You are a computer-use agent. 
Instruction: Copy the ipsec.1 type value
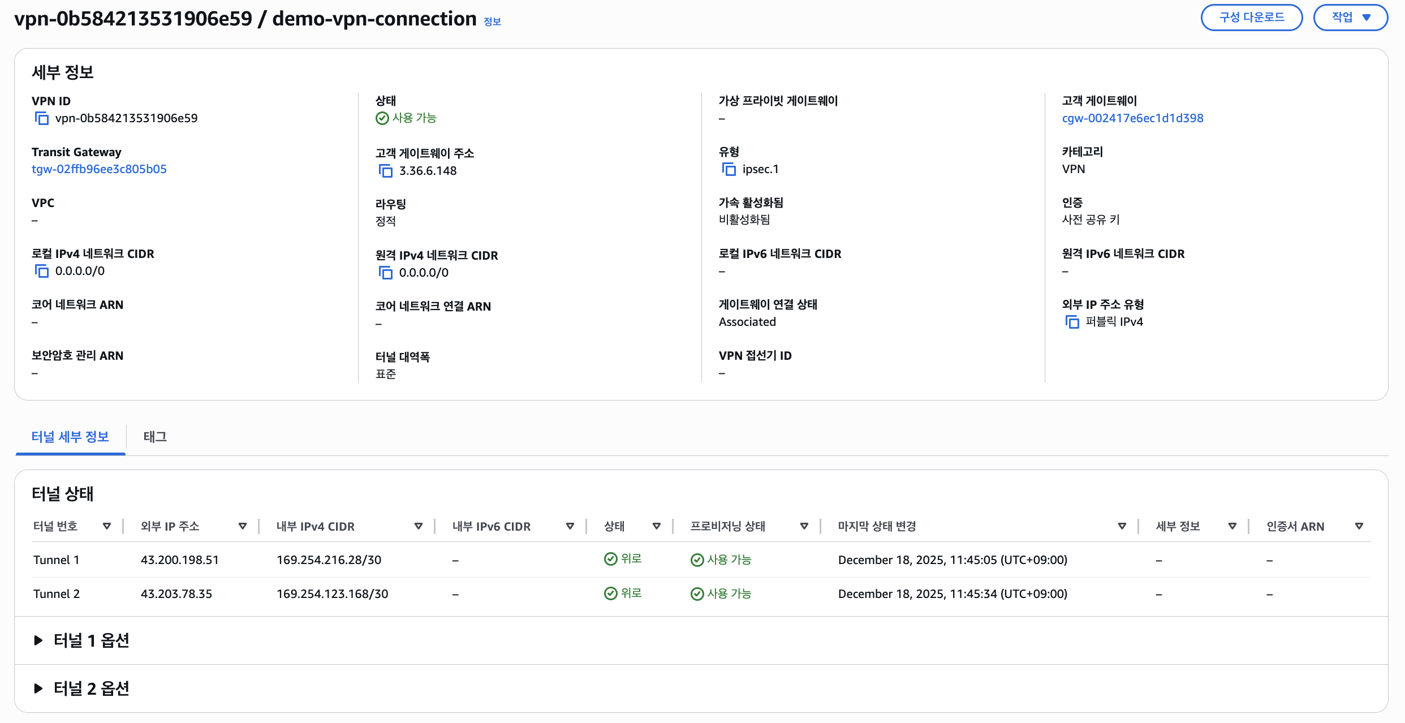coord(729,169)
